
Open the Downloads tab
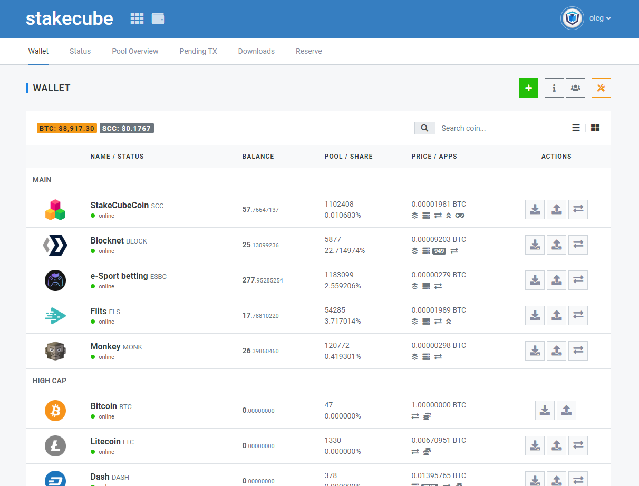tap(256, 51)
